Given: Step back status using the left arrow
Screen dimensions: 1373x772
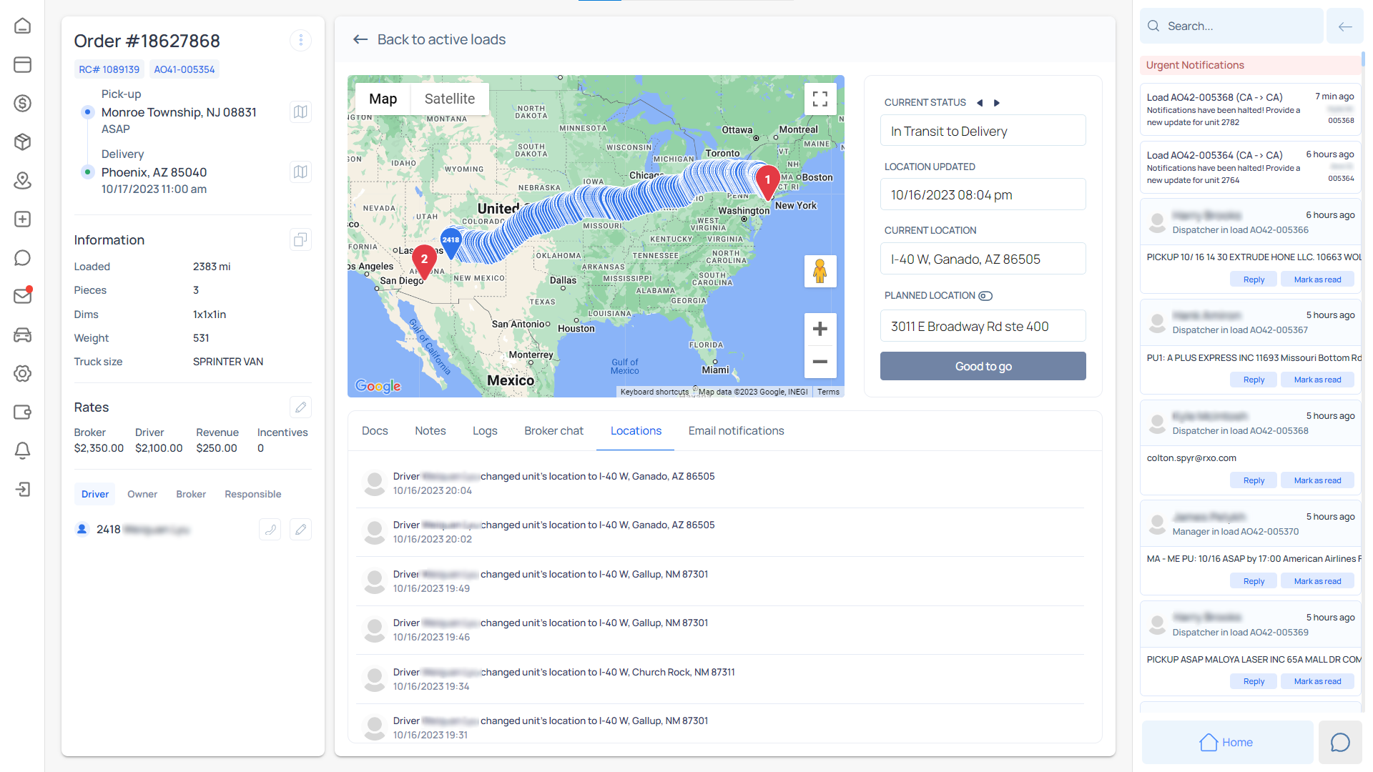Looking at the screenshot, I should click(980, 102).
